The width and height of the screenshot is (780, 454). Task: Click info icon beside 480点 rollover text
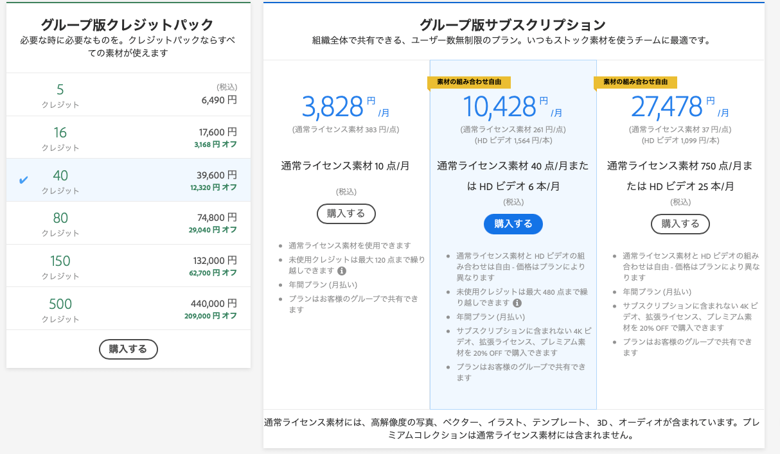[x=517, y=302]
